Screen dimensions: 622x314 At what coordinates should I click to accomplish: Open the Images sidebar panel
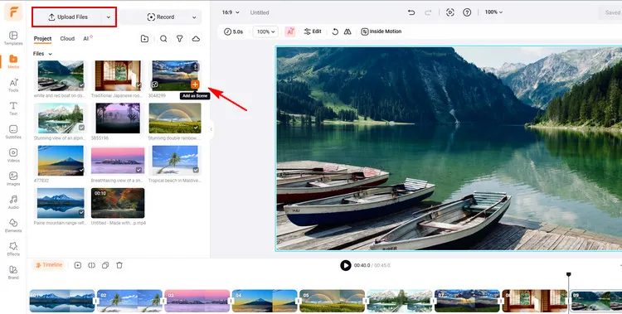[13, 179]
